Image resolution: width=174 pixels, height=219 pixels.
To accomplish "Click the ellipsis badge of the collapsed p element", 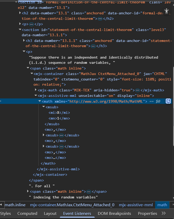I will (31, 24).
